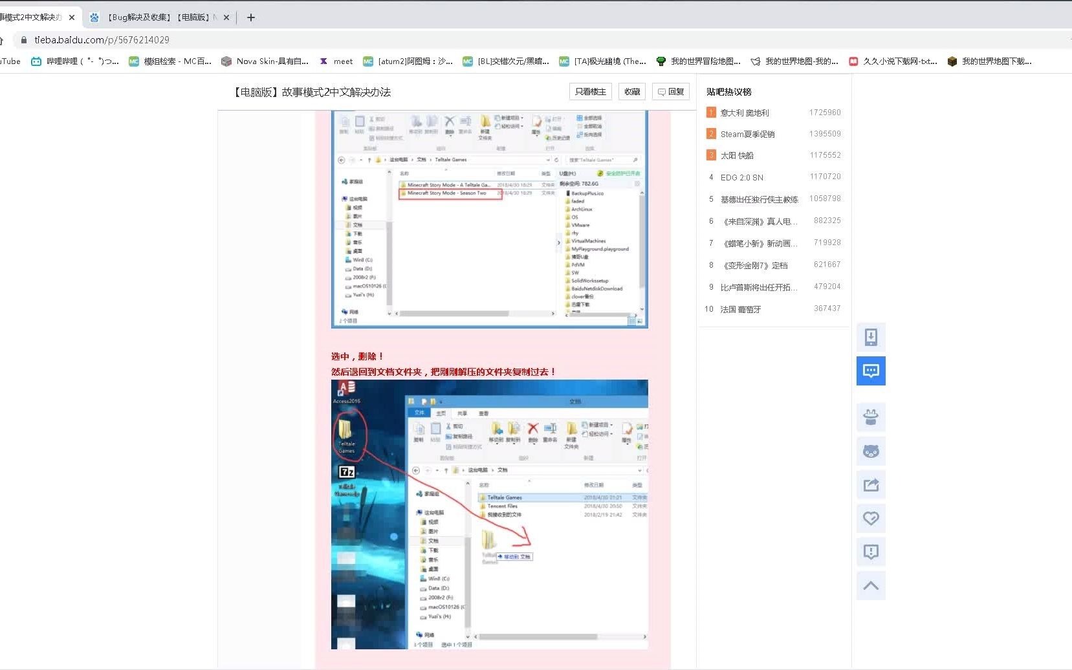
Task: Open hot topic 太阳 快船
Action: (737, 155)
